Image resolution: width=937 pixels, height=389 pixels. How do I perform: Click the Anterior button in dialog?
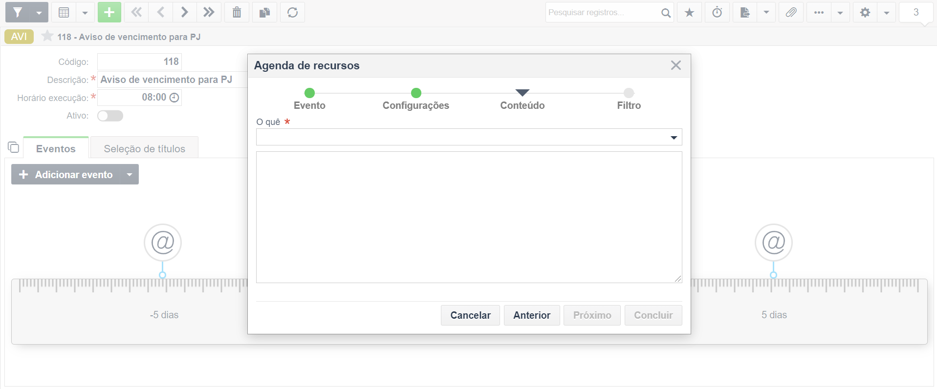(532, 315)
